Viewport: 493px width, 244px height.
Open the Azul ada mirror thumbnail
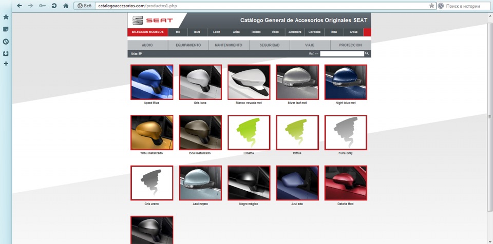(x=297, y=183)
